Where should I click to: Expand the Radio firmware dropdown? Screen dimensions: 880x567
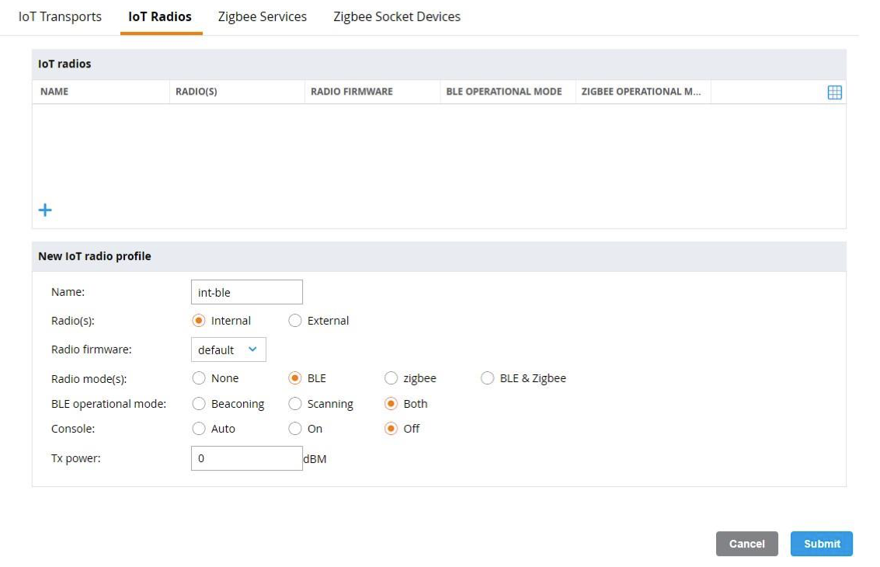228,350
